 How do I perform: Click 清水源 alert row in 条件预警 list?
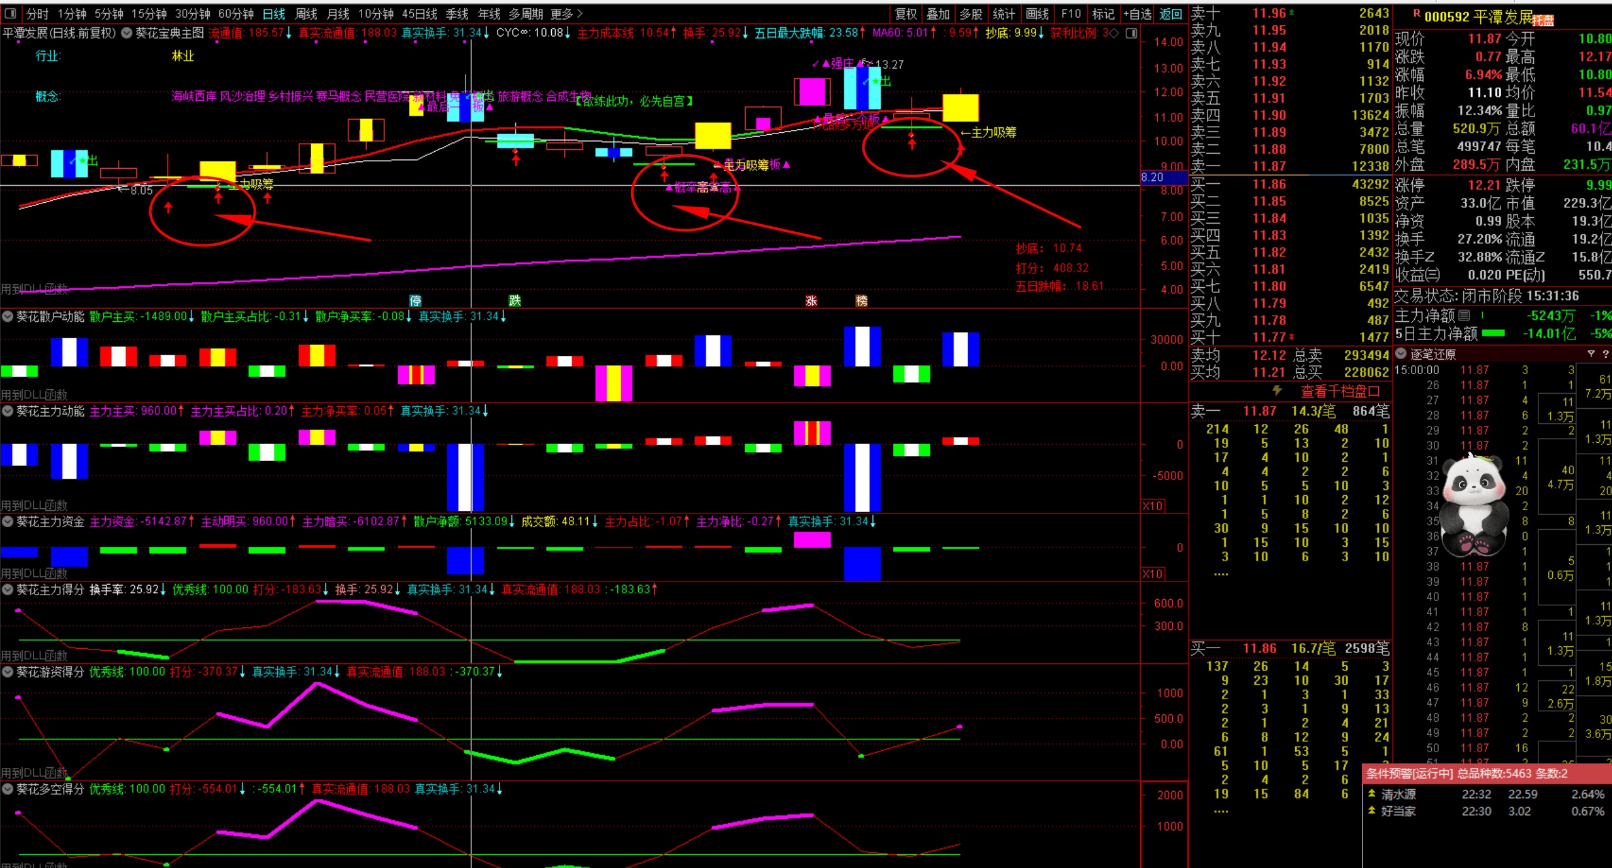1398,794
